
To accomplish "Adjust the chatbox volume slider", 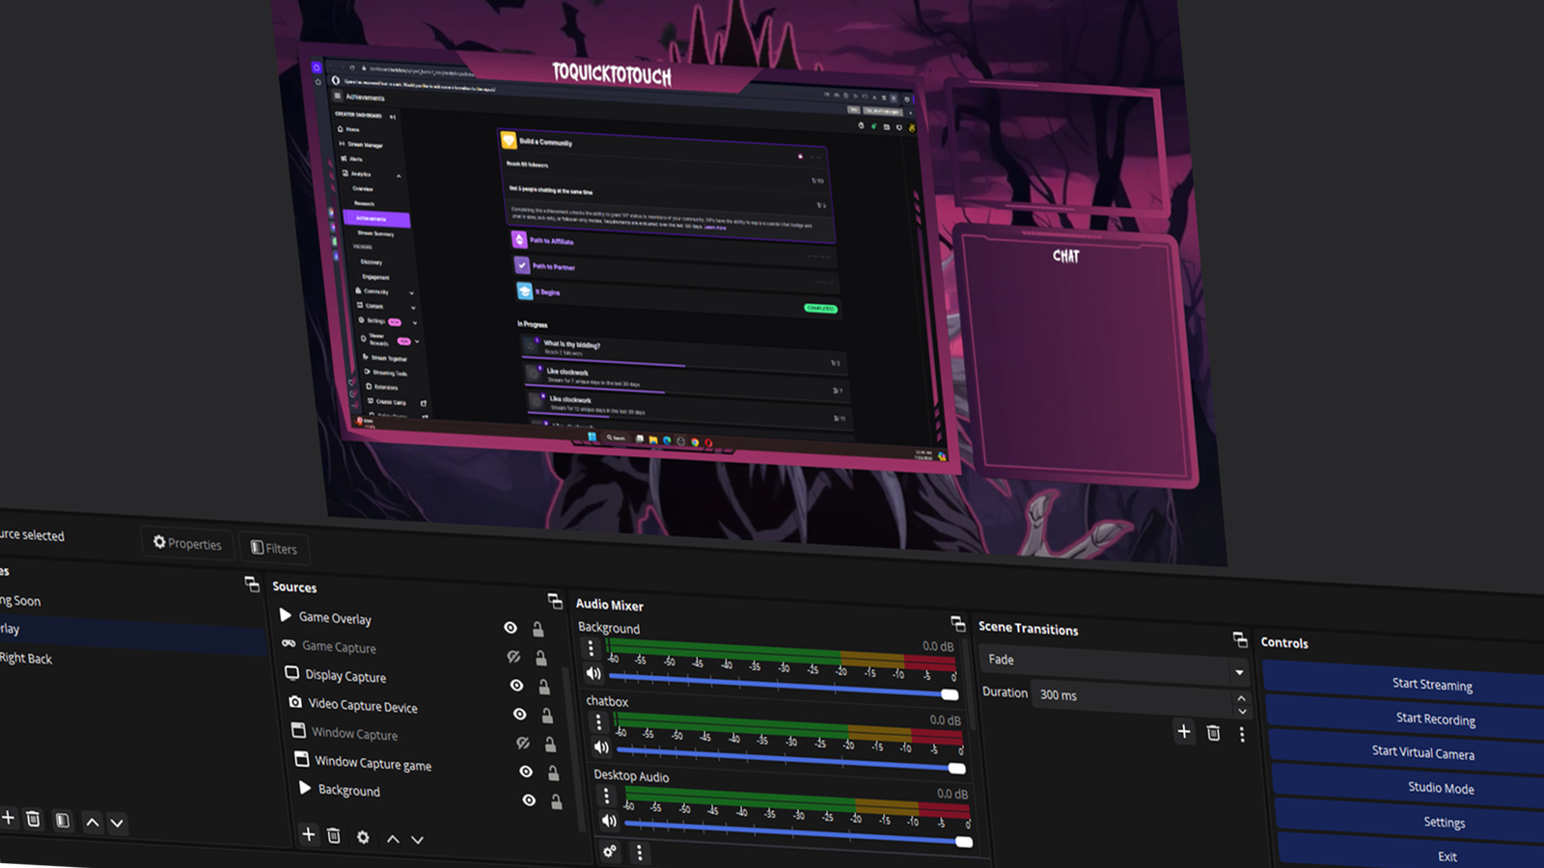I will coord(790,759).
